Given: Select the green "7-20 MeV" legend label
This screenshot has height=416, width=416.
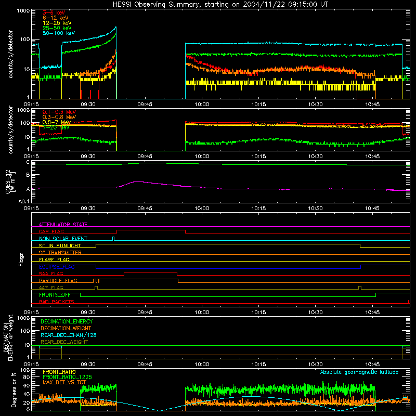Looking at the screenshot, I should click(x=56, y=127).
